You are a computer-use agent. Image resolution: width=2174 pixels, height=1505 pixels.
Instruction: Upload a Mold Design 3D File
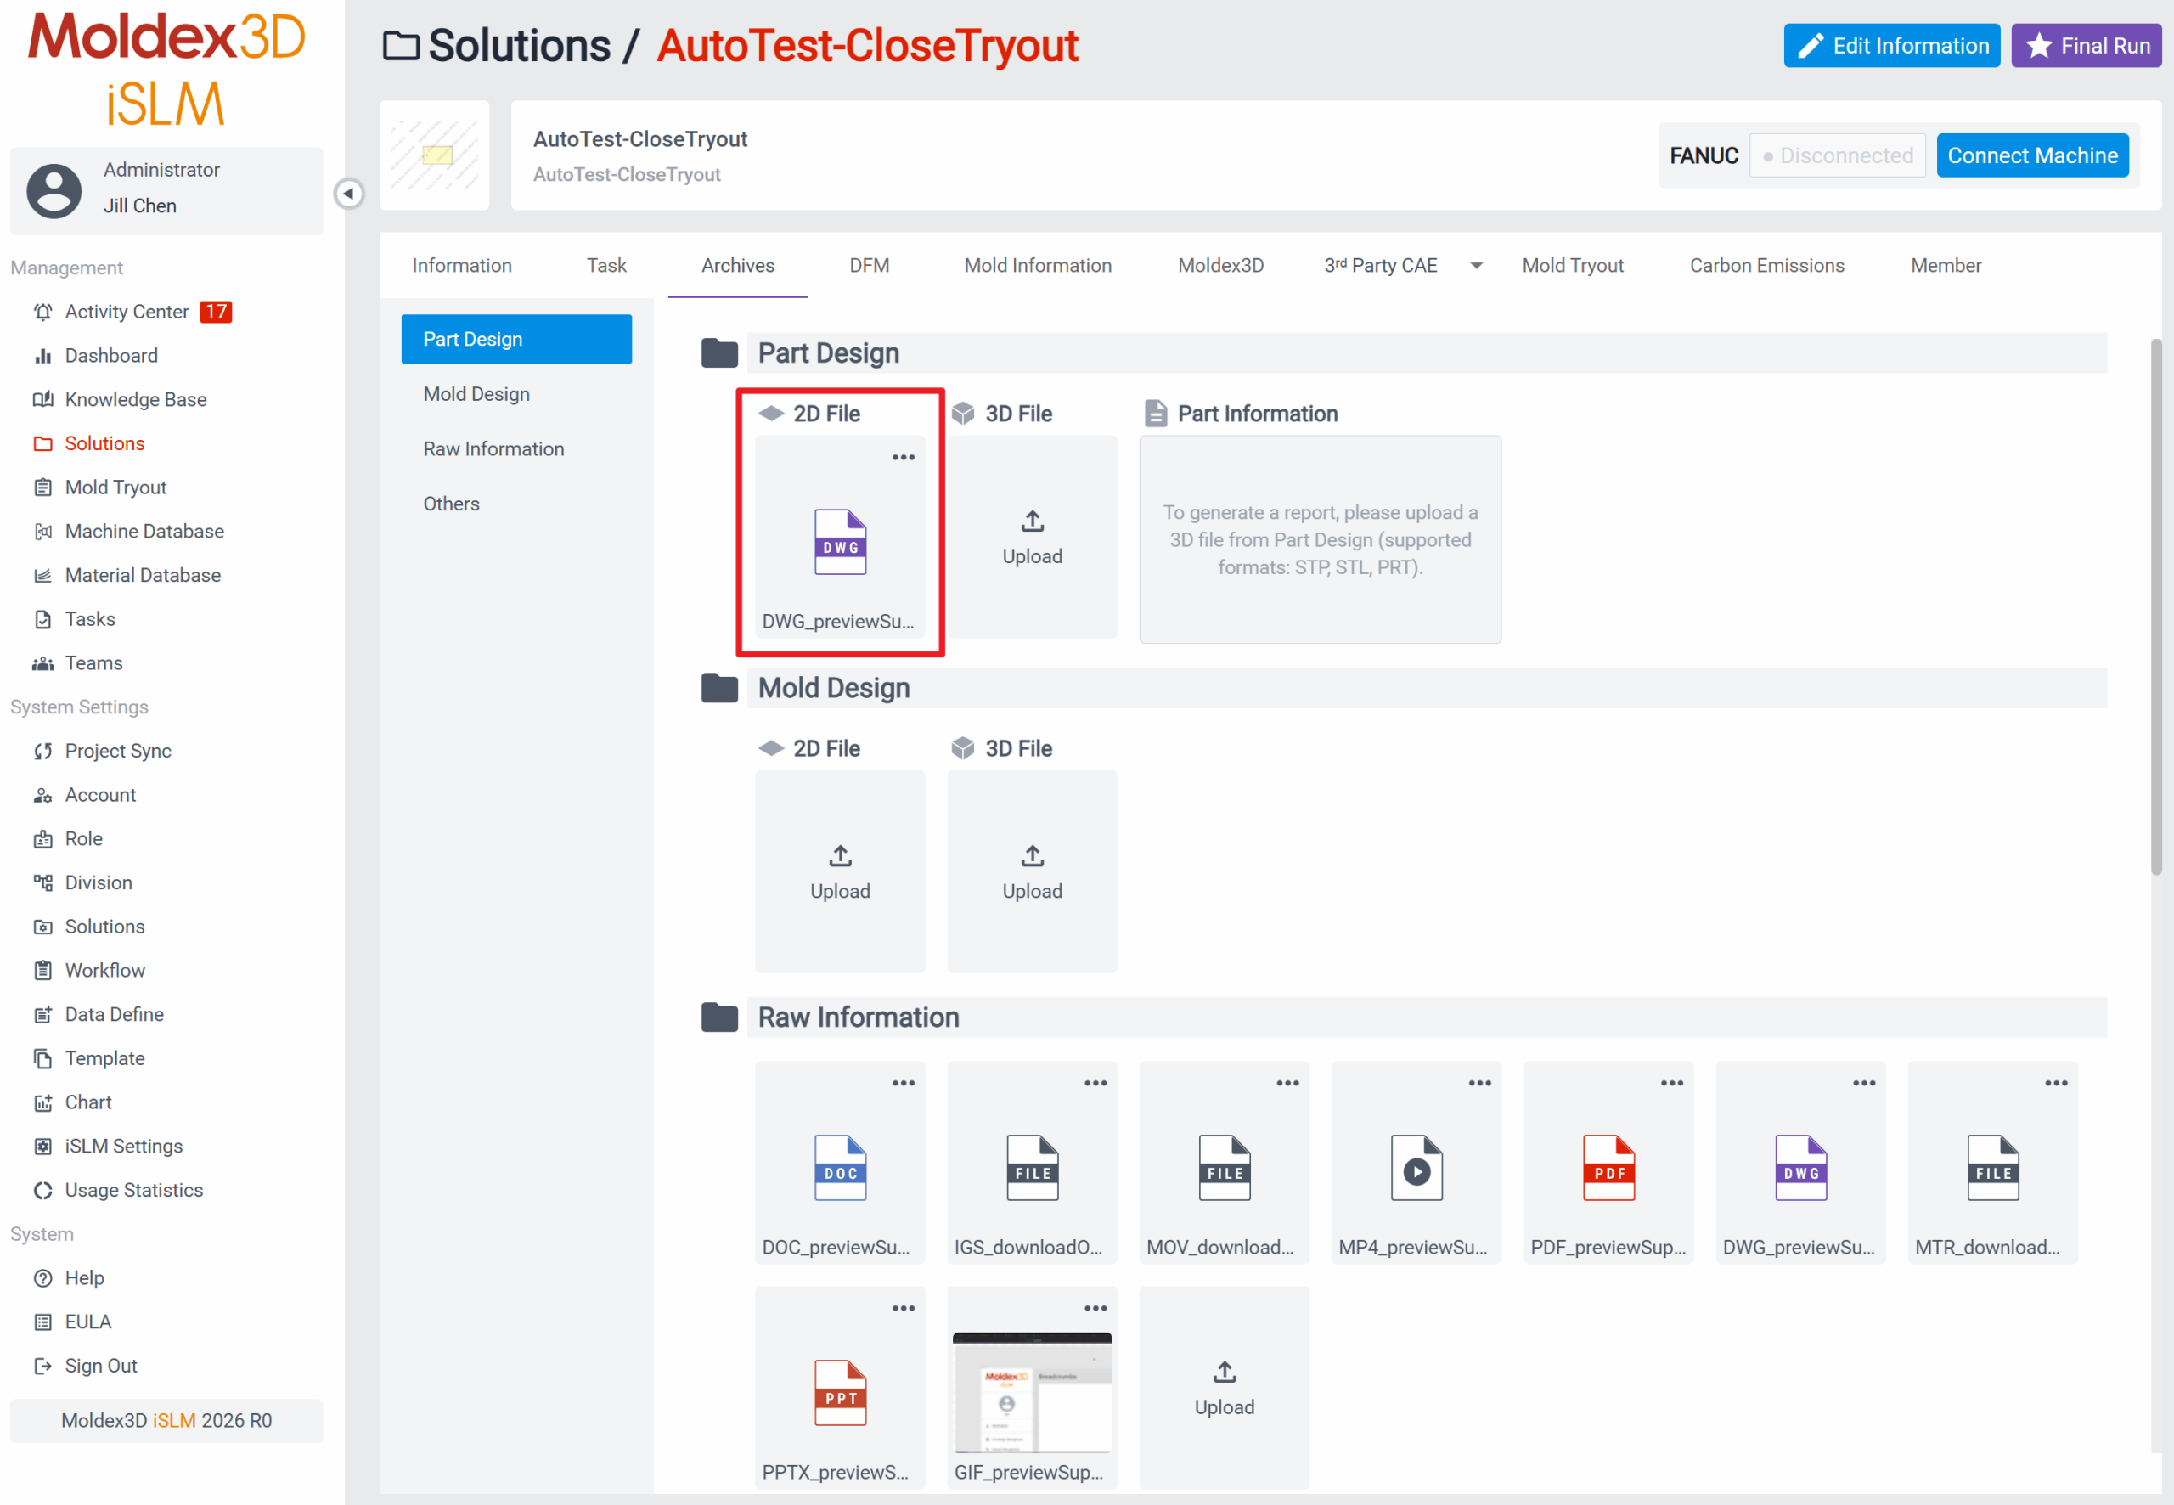(1033, 872)
